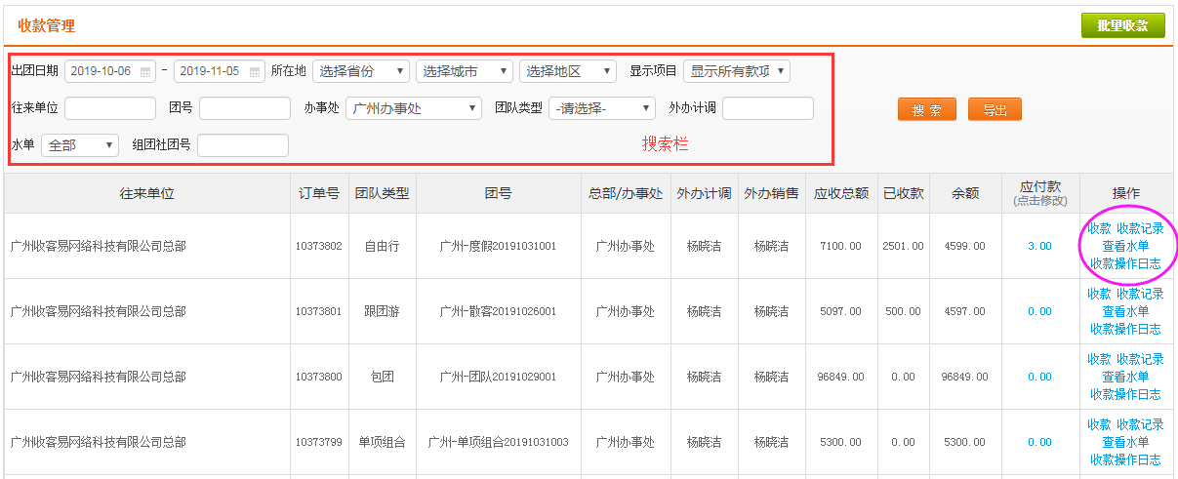Expand the 选择省份 province dropdown
The height and width of the screenshot is (479, 1178).
click(x=361, y=71)
